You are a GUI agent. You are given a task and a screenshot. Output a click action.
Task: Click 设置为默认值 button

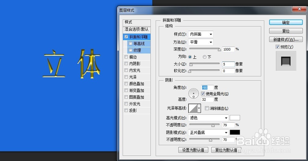193,150
